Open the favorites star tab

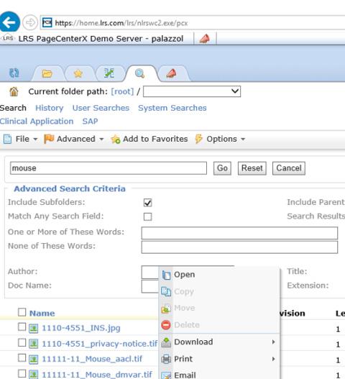pyautogui.click(x=78, y=73)
